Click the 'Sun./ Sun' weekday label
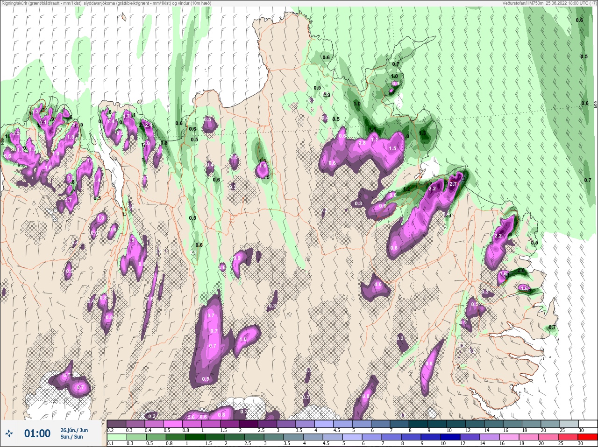Screen dimensions: 598x447 (71, 437)
